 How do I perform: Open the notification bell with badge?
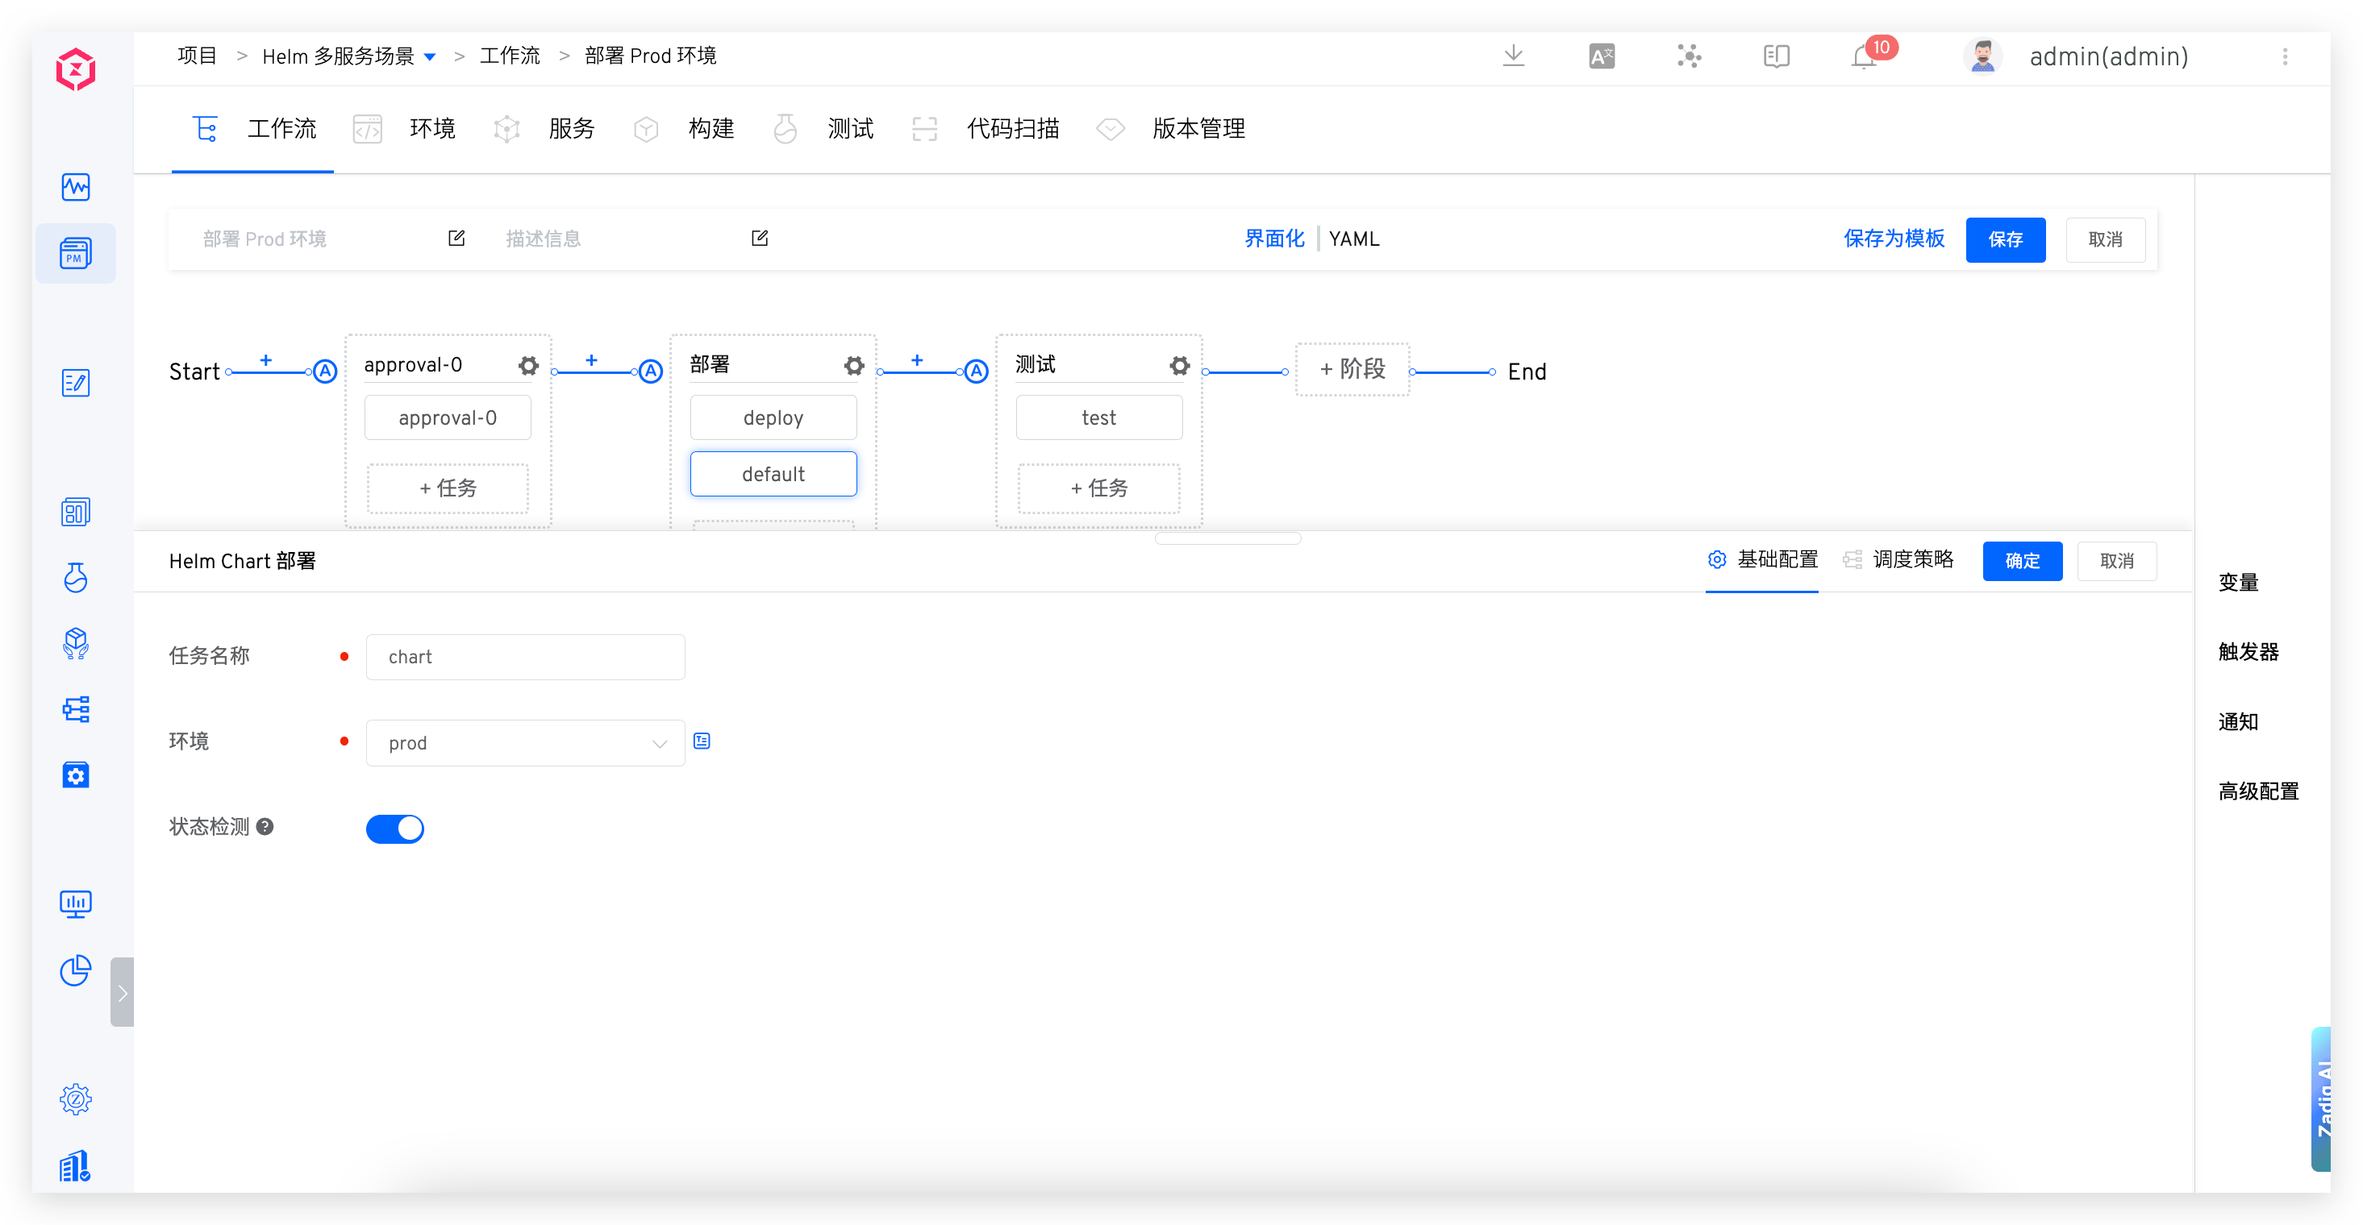(1864, 57)
